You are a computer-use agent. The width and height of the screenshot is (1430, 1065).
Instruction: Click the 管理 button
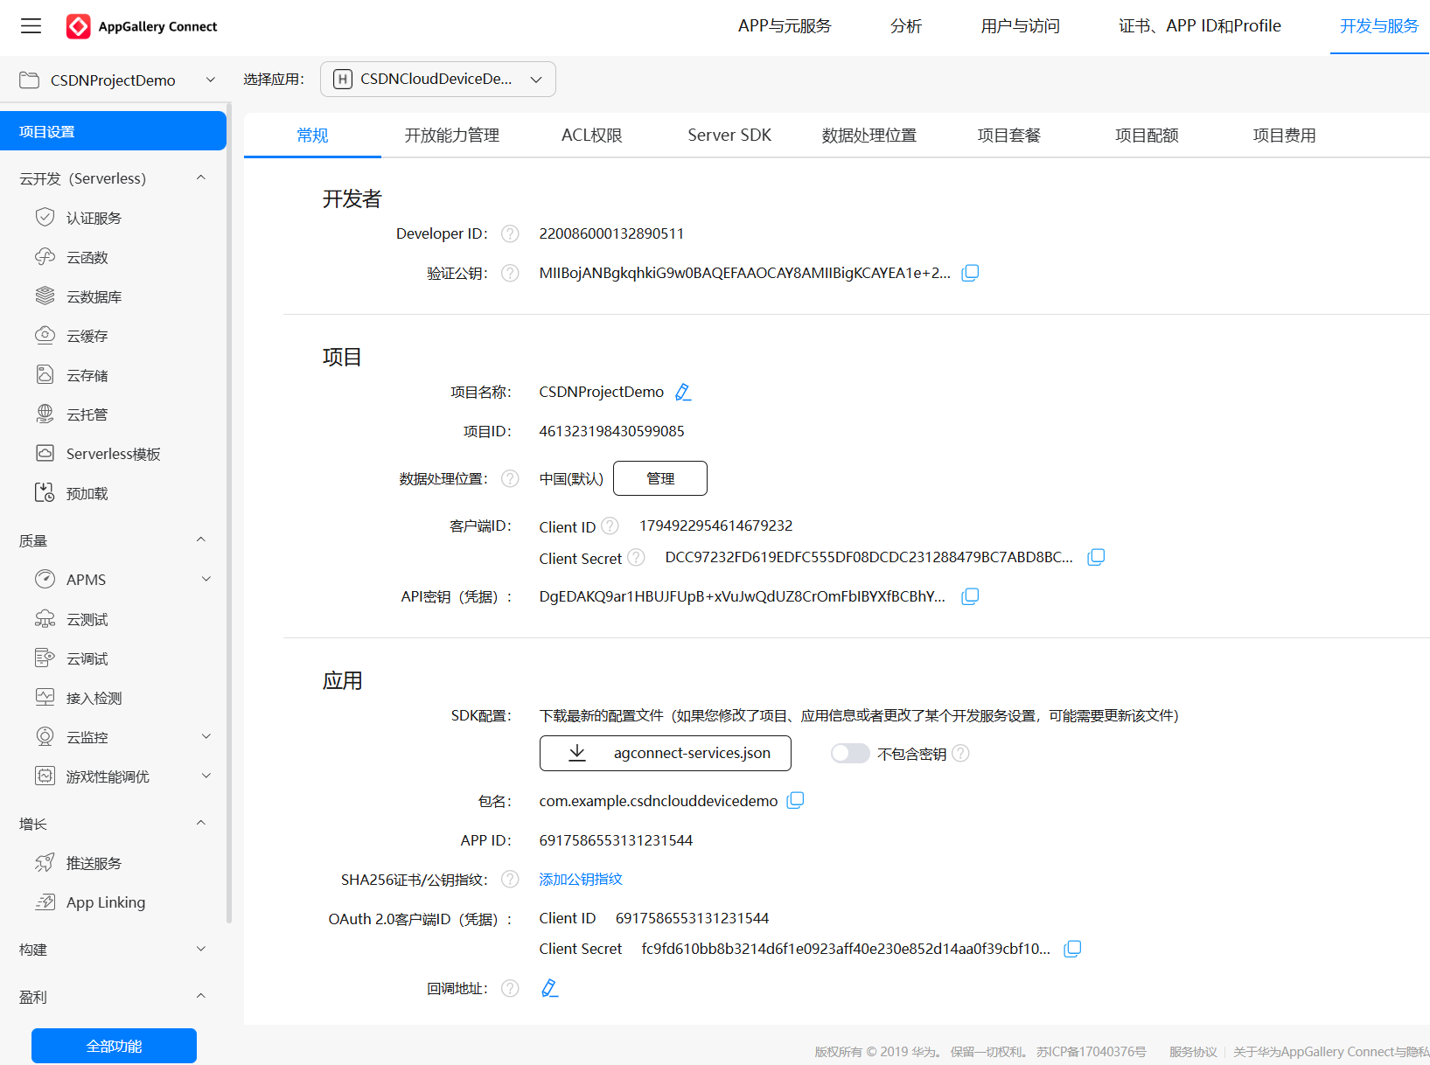(x=660, y=478)
